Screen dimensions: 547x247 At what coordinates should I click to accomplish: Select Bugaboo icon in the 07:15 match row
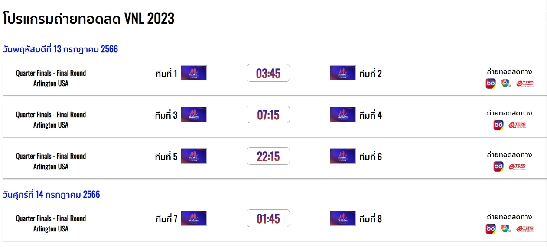point(498,125)
